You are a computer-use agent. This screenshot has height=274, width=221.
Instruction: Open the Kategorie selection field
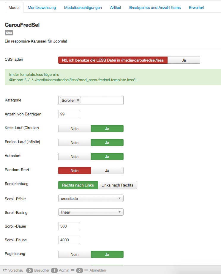click(x=101, y=100)
